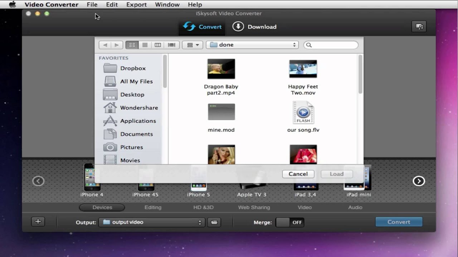This screenshot has width=458, height=257.
Task: Select cover flow view in file dialog
Action: point(172,45)
